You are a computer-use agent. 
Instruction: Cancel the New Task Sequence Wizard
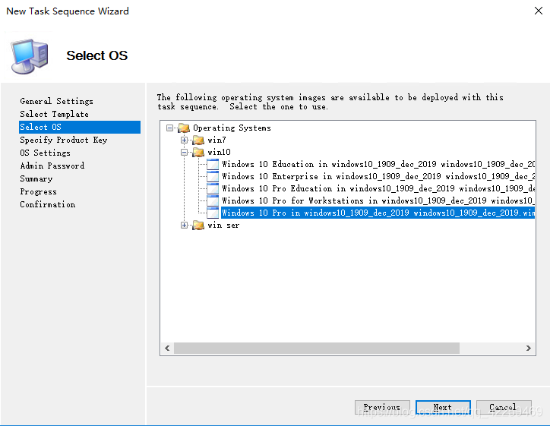point(502,408)
